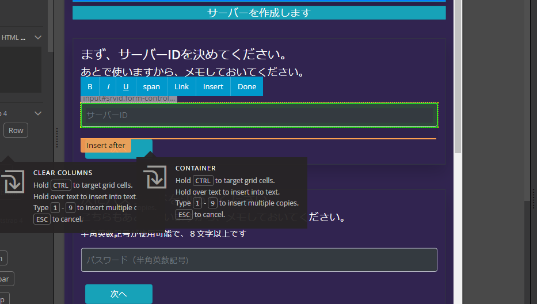
Task: Click the パスワード input field
Action: (x=259, y=260)
